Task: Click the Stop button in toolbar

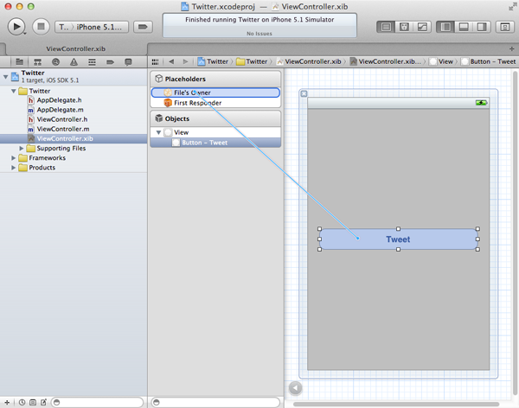Action: pyautogui.click(x=41, y=27)
